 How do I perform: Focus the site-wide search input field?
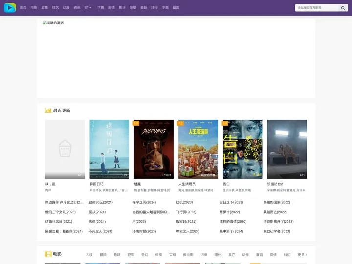pyautogui.click(x=316, y=8)
